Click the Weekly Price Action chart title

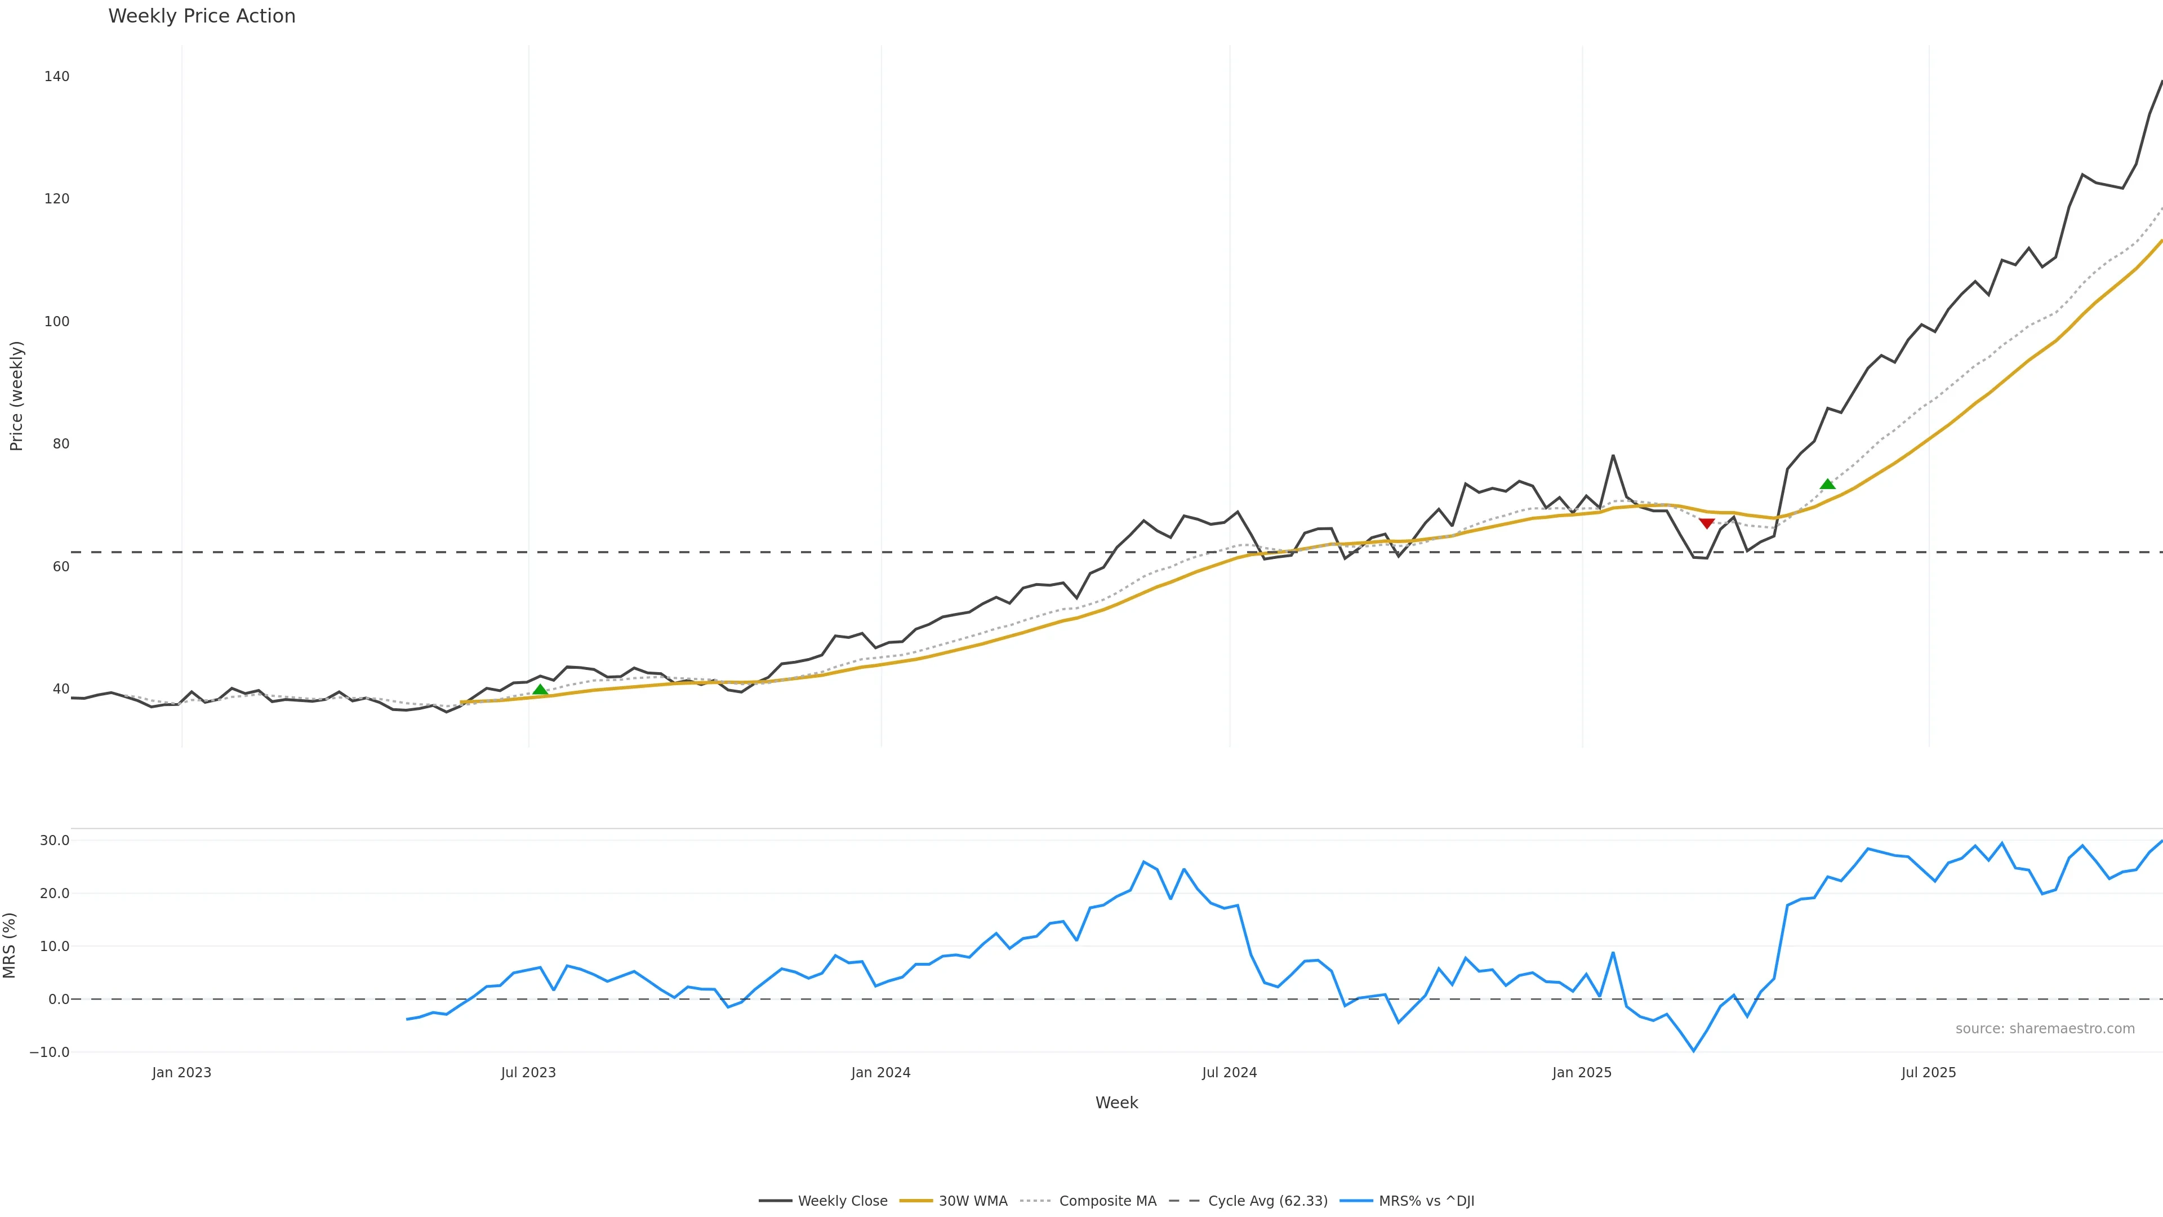(202, 16)
